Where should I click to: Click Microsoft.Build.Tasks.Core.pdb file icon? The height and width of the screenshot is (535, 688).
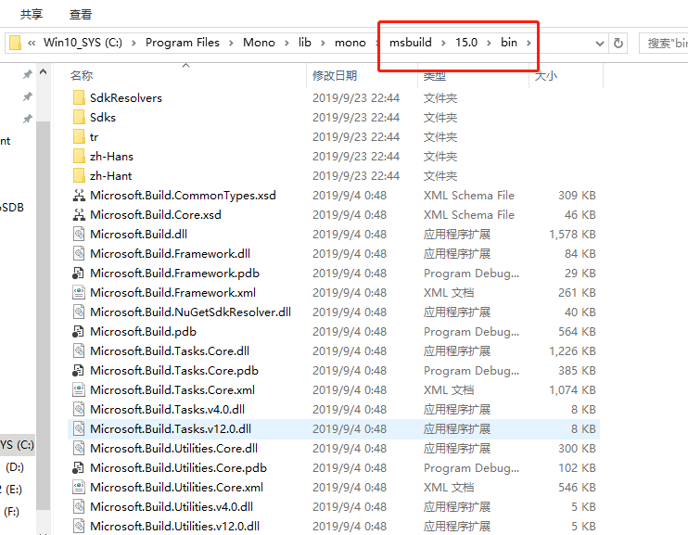pyautogui.click(x=78, y=370)
